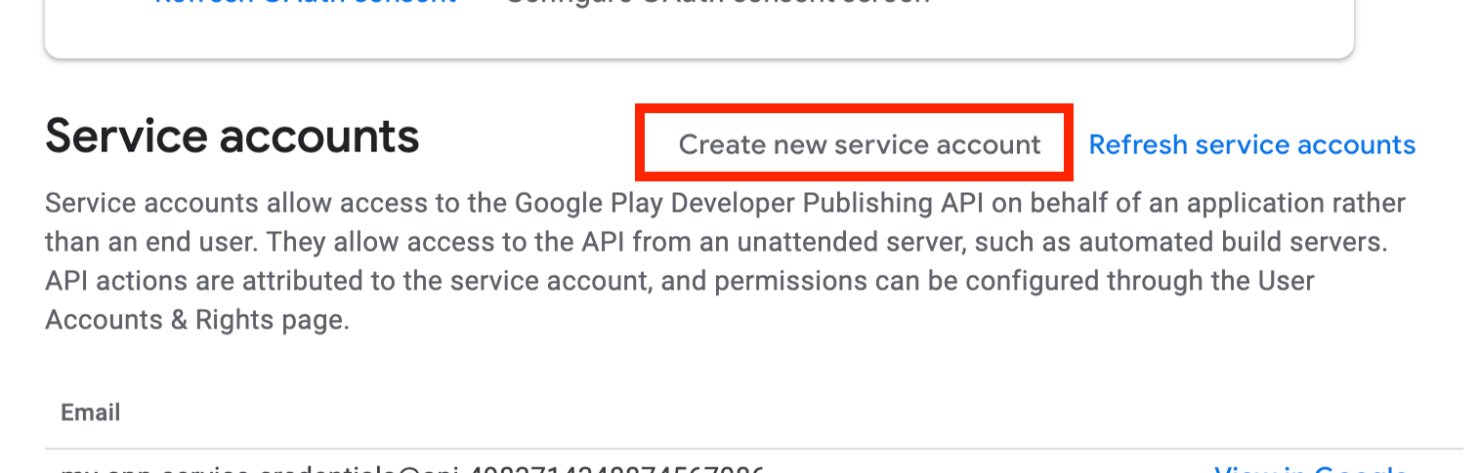This screenshot has height=473, width=1479.
Task: Click the Refresh OAuth consent link at top
Action: tap(305, 3)
